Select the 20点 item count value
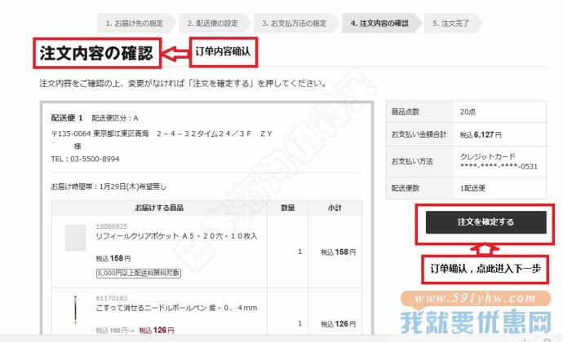The height and width of the screenshot is (342, 563). point(468,112)
